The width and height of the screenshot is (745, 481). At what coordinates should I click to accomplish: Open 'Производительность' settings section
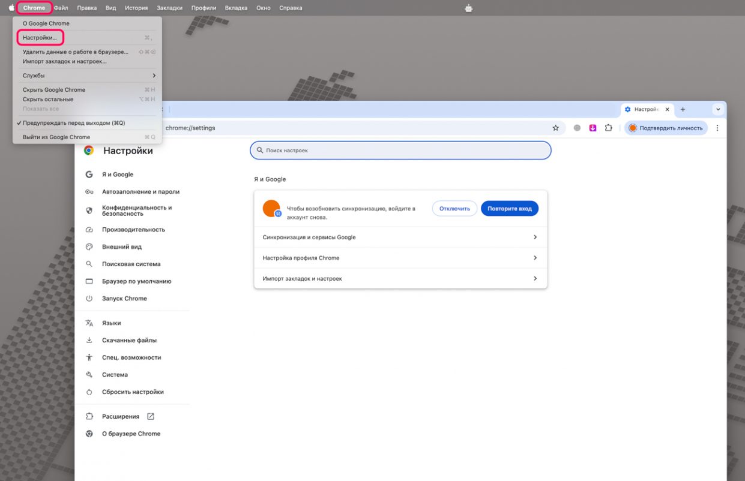click(x=133, y=230)
